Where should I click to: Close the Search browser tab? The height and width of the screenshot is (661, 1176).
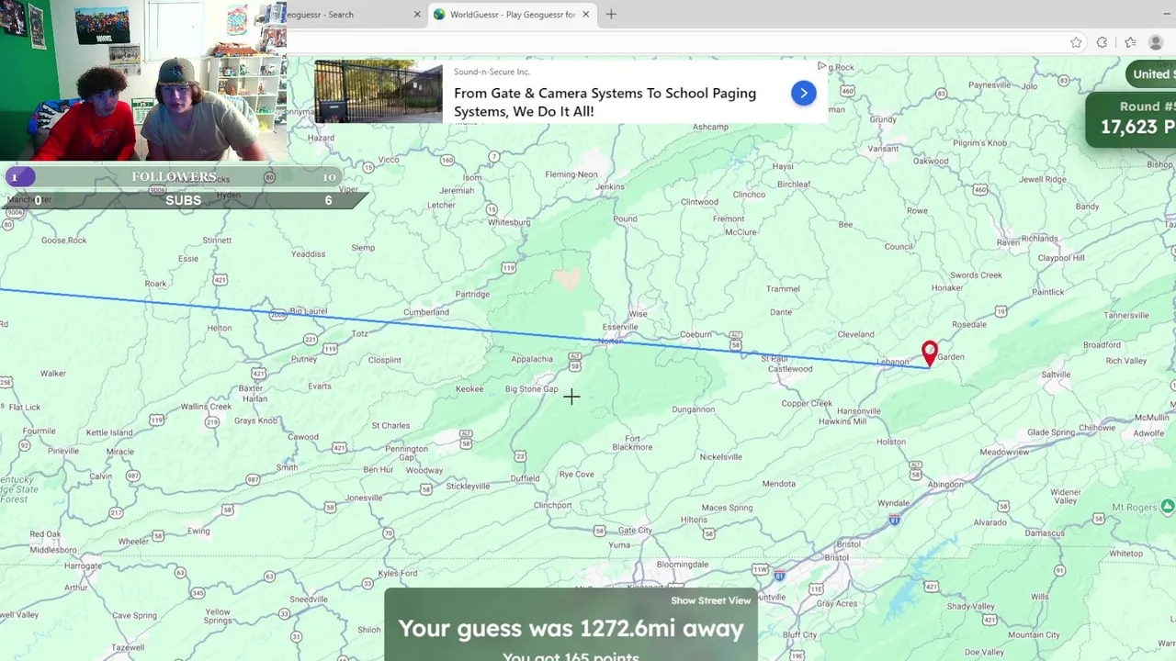pos(417,15)
